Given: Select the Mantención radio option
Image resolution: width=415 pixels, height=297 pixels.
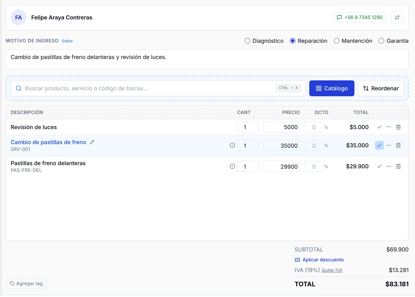Looking at the screenshot, I should click(336, 41).
